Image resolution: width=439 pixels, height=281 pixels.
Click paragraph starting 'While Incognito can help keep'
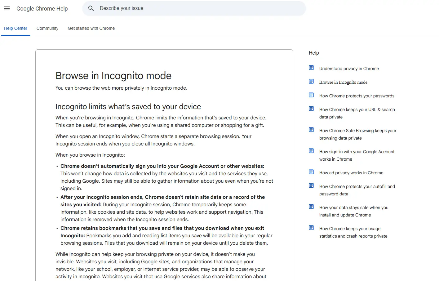point(161,265)
